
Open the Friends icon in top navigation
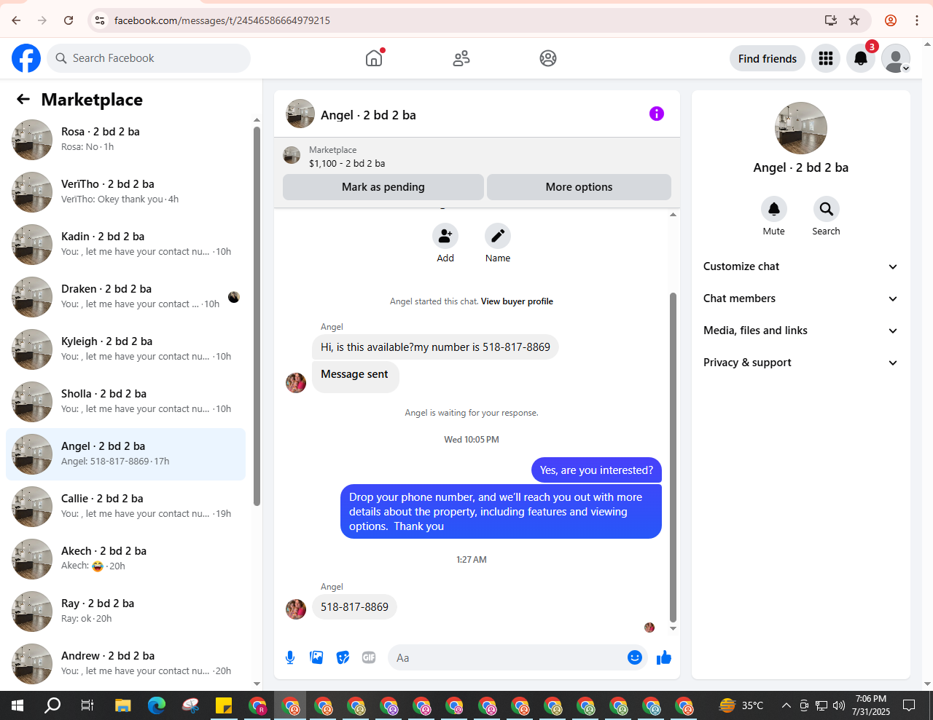(461, 58)
